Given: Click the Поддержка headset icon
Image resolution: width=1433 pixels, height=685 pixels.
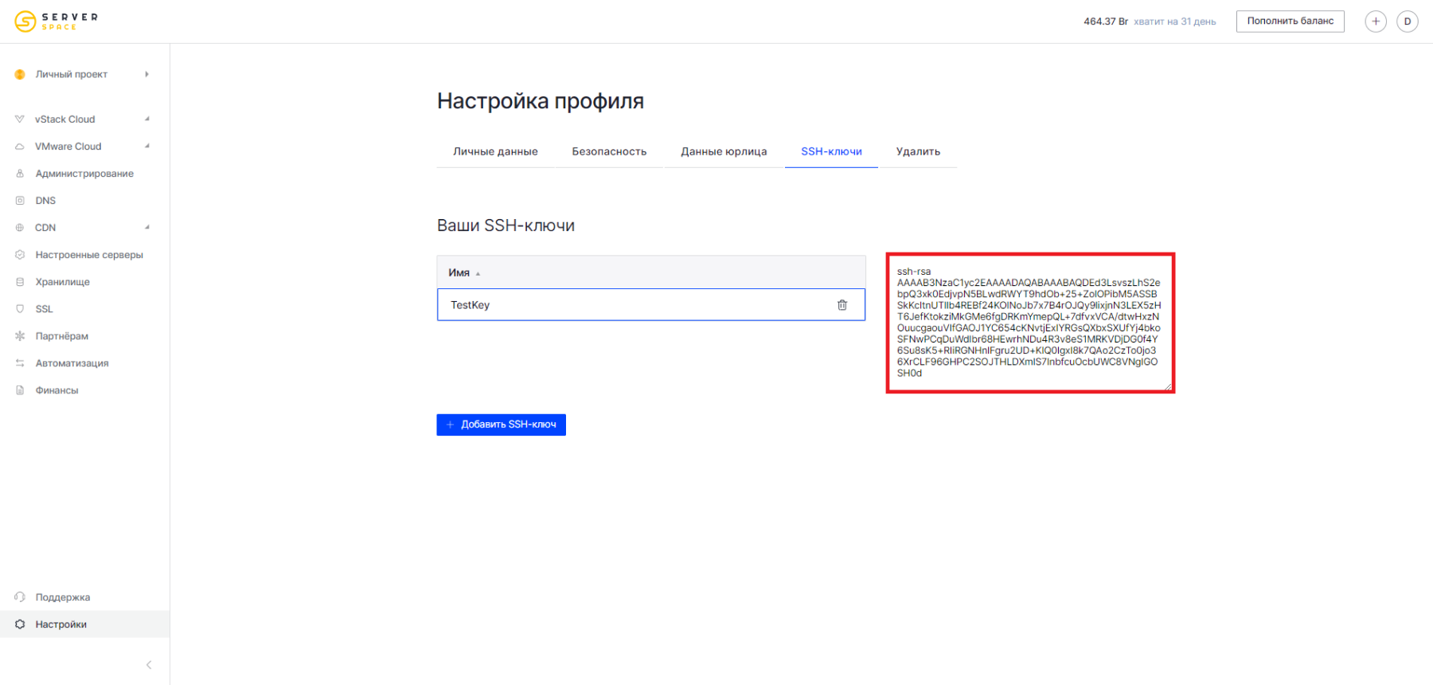Looking at the screenshot, I should click(x=20, y=597).
